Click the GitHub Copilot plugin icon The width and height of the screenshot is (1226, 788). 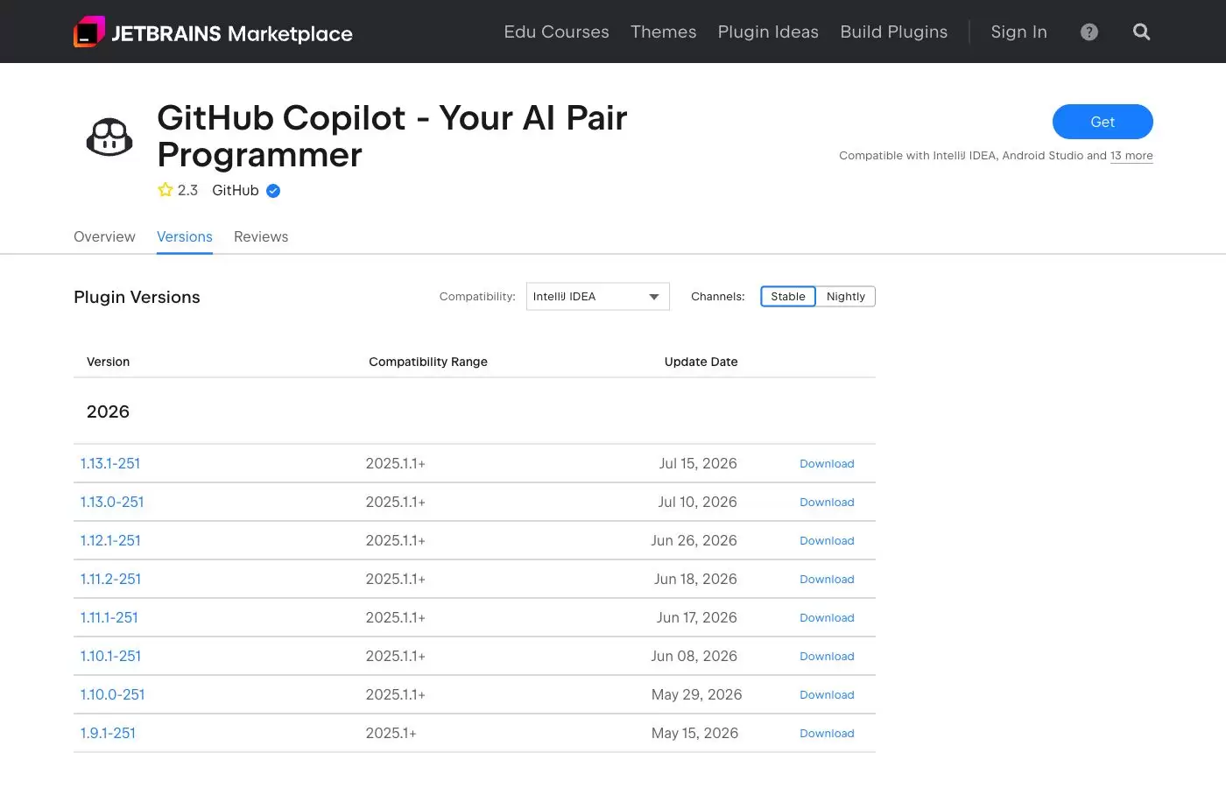109,137
